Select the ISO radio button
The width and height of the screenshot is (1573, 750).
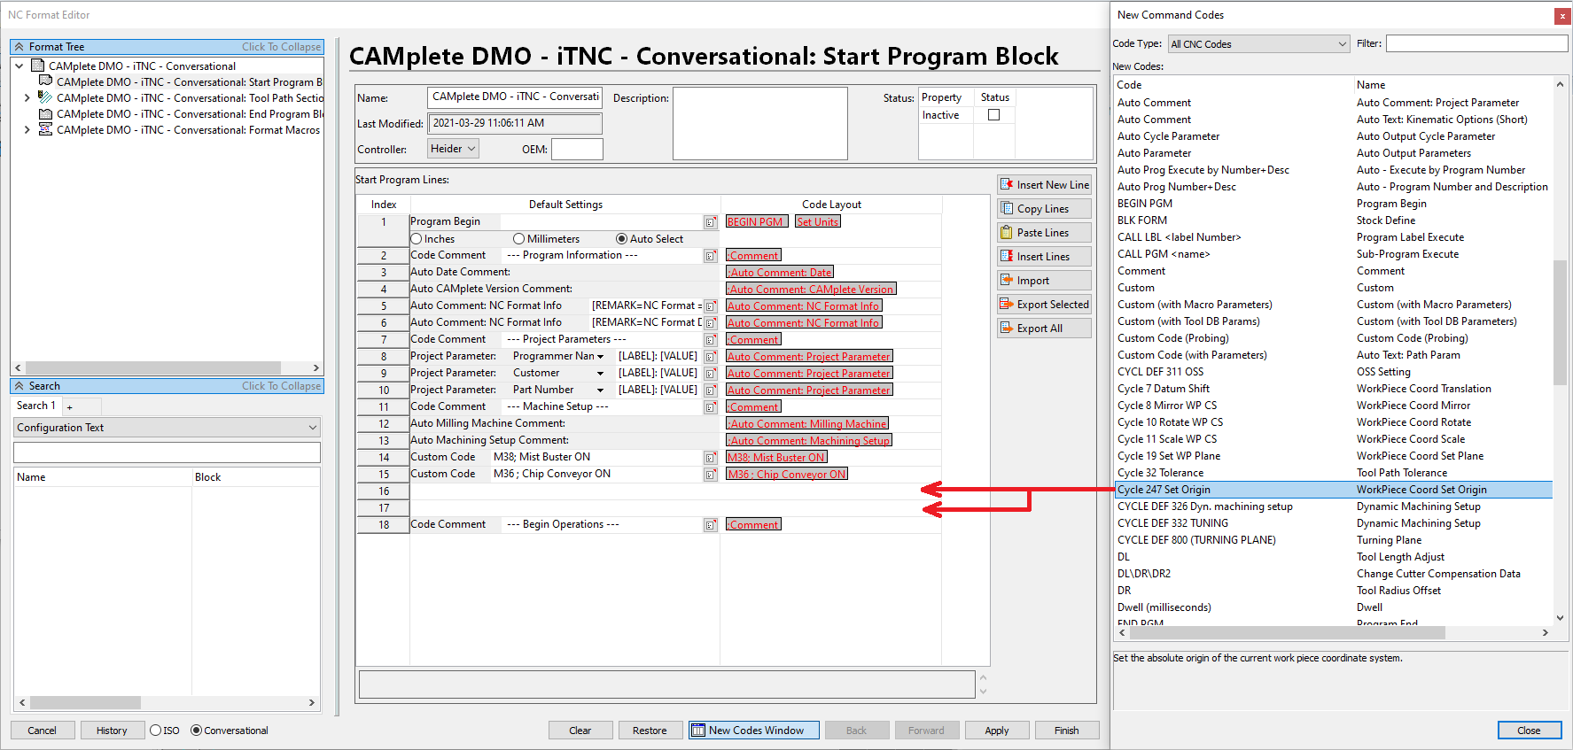point(156,731)
